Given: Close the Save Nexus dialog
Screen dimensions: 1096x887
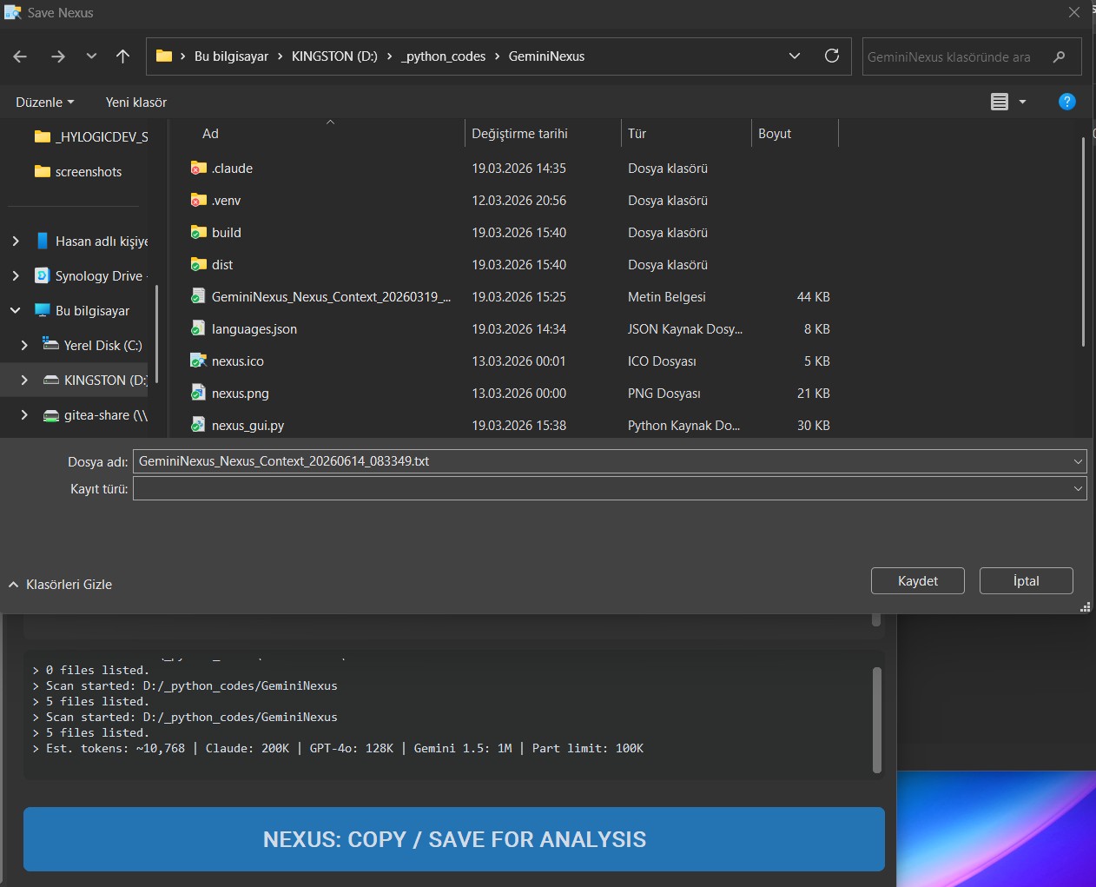Looking at the screenshot, I should coord(1074,12).
